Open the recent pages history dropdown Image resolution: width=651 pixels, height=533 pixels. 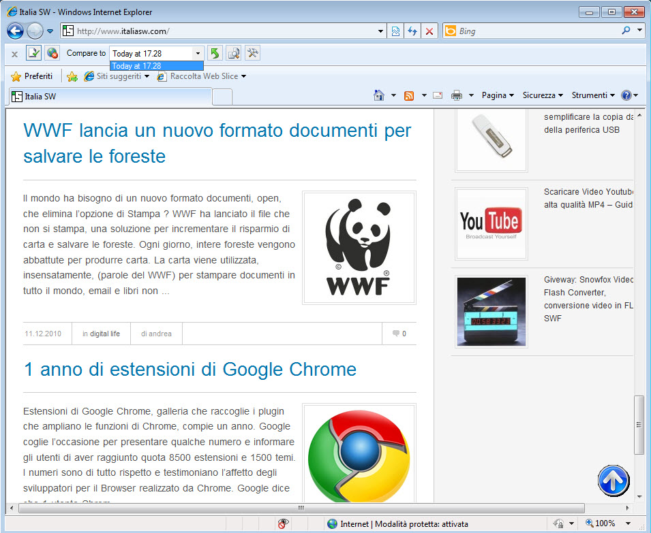[50, 31]
